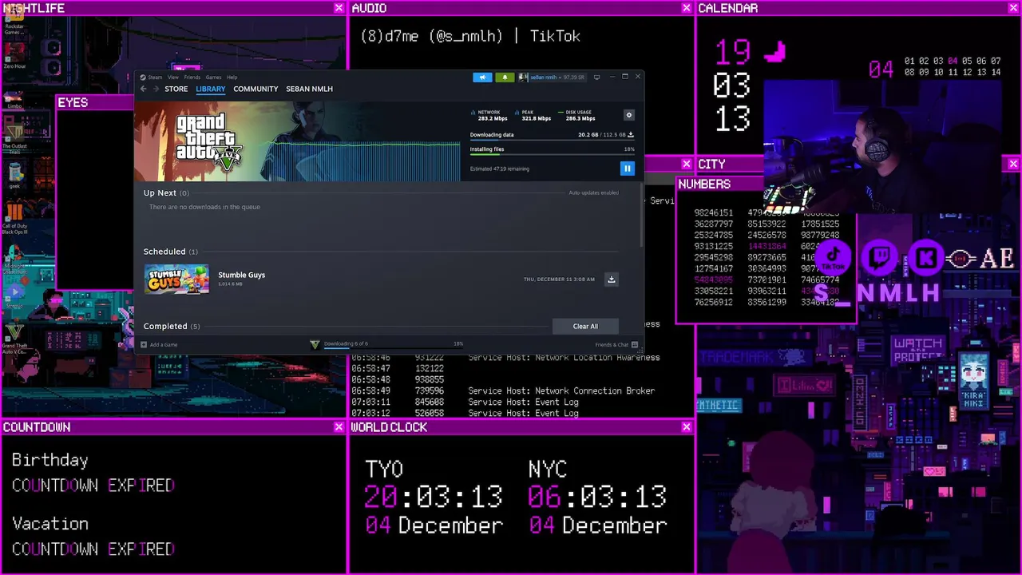The image size is (1022, 575).
Task: Click Installing files progress bar
Action: point(553,155)
